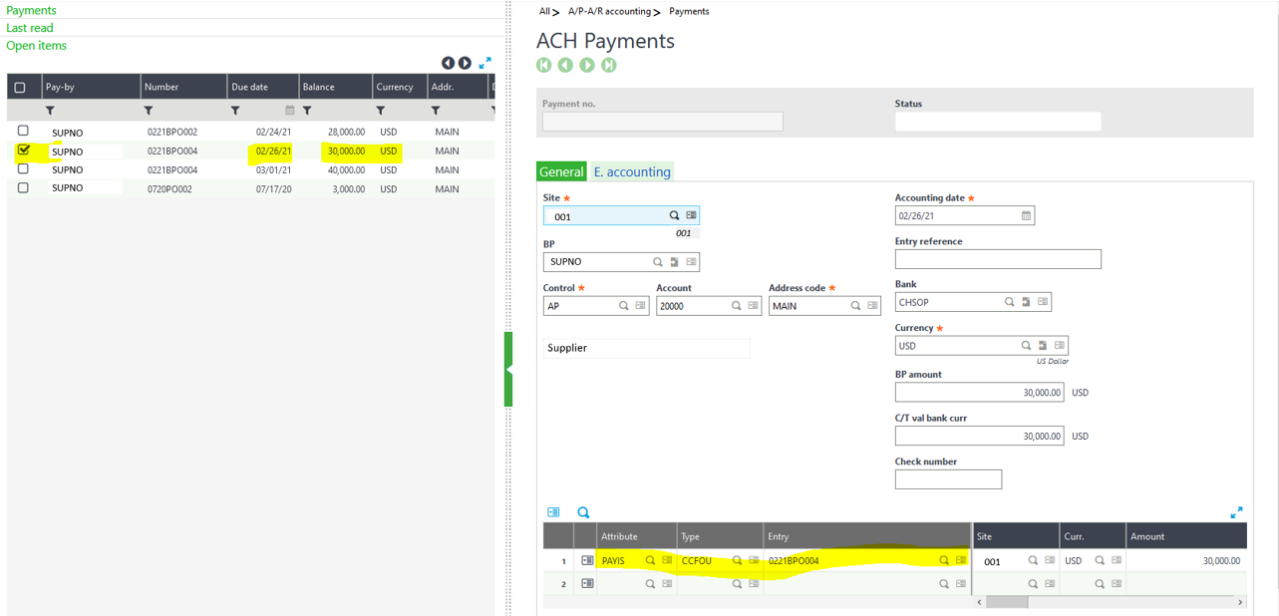
Task: Go to first record navigation icon
Action: [543, 65]
